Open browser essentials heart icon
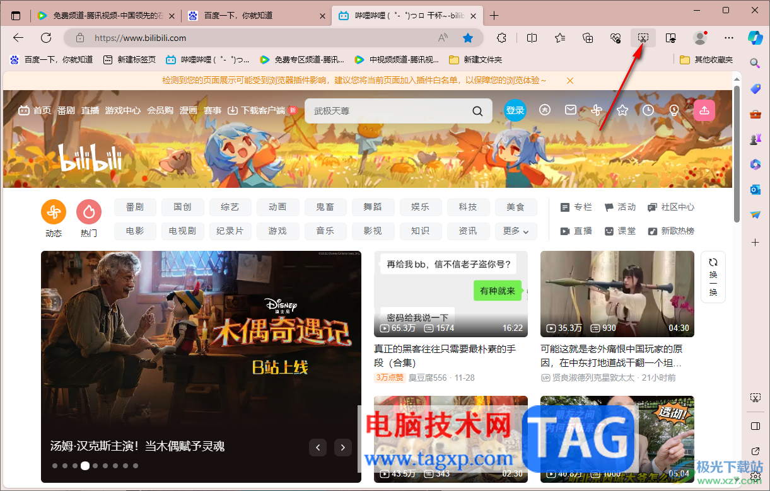770x491 pixels. click(x=616, y=38)
